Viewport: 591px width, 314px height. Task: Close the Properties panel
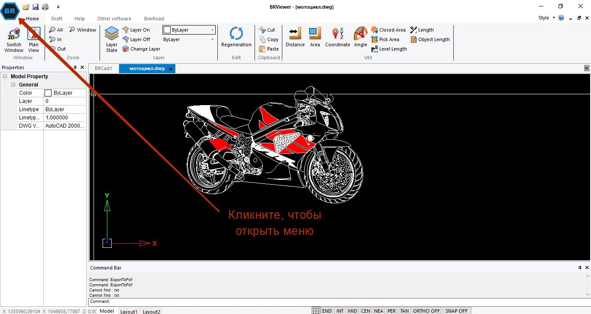[x=82, y=67]
